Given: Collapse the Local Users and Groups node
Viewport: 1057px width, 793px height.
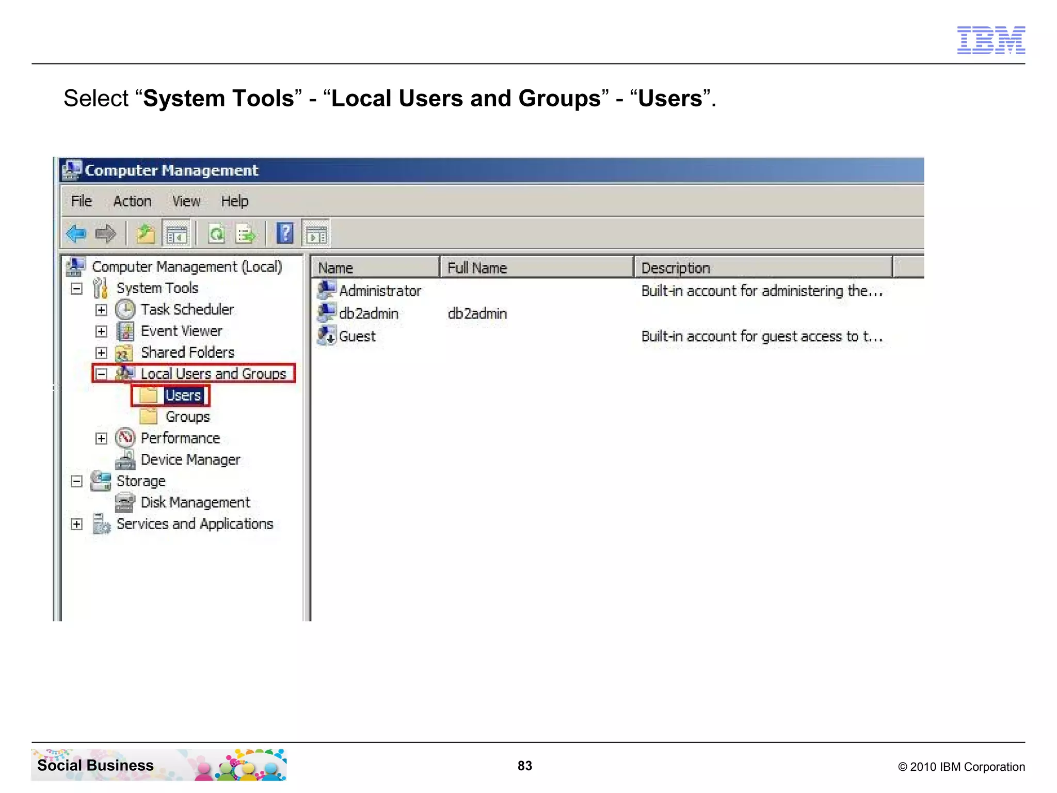Looking at the screenshot, I should pos(102,374).
